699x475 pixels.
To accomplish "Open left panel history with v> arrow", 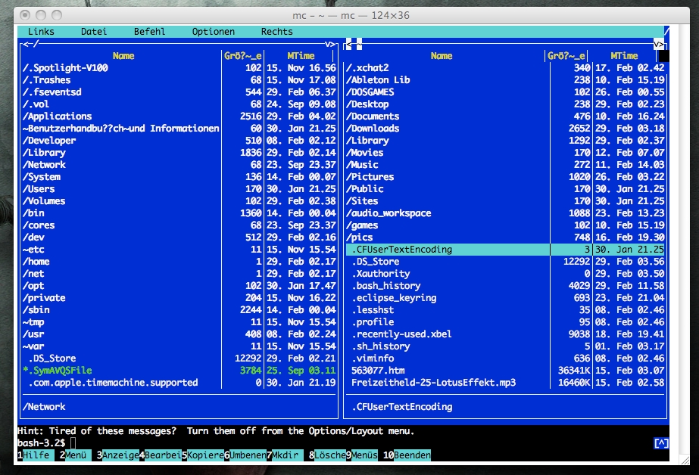I will click(330, 44).
